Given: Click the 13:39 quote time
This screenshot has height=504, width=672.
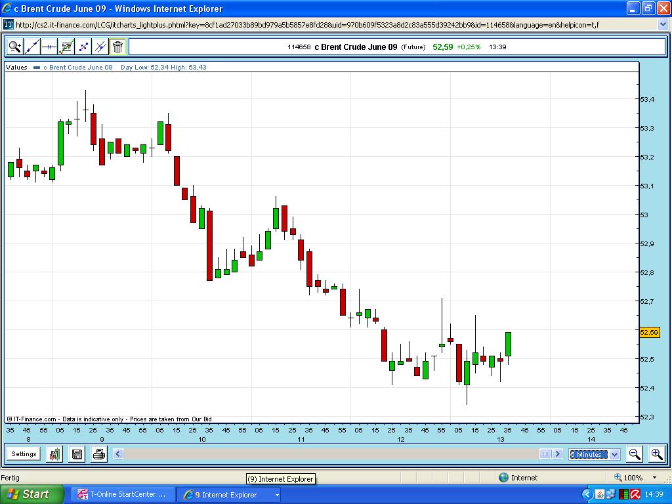Looking at the screenshot, I should click(x=497, y=47).
